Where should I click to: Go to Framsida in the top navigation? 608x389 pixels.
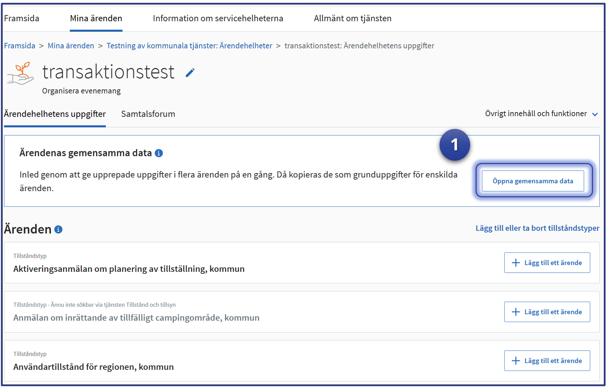(22, 18)
